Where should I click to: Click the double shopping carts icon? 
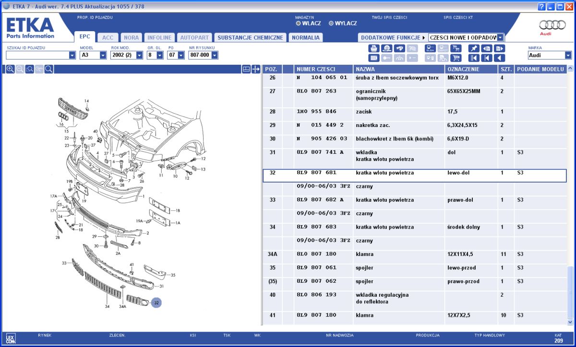click(x=456, y=48)
